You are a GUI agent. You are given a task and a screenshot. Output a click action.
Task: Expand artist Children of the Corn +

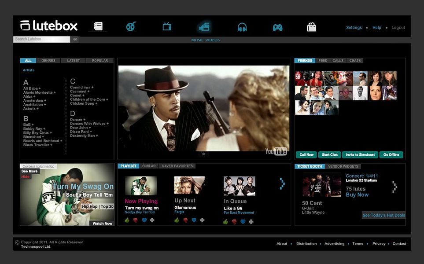[x=89, y=99]
